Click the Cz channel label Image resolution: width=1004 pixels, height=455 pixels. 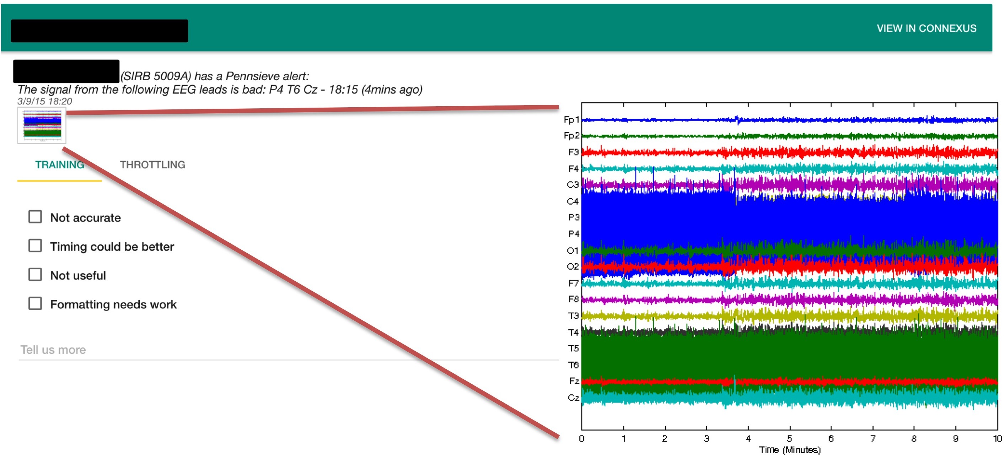point(573,397)
